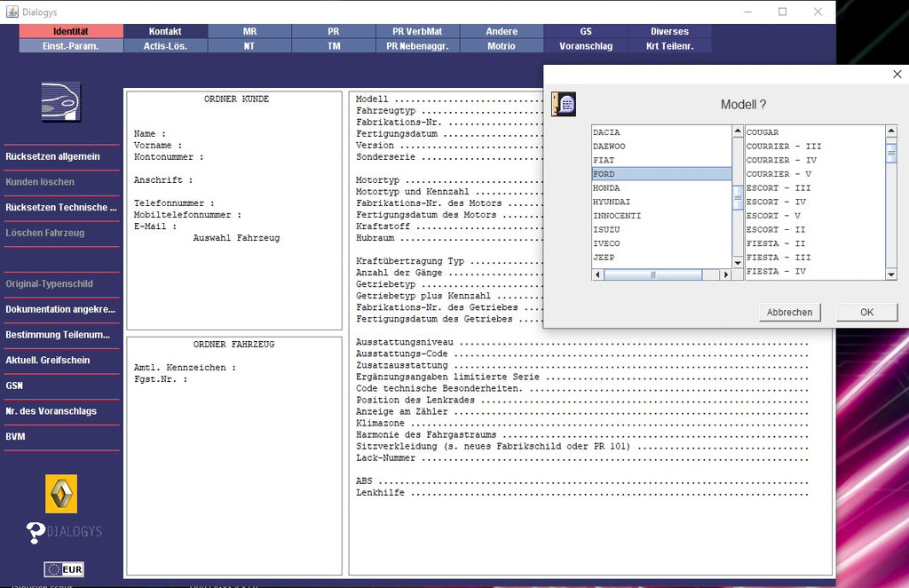This screenshot has height=588, width=909.
Task: Select FIESTA - IV model
Action: [x=816, y=272]
